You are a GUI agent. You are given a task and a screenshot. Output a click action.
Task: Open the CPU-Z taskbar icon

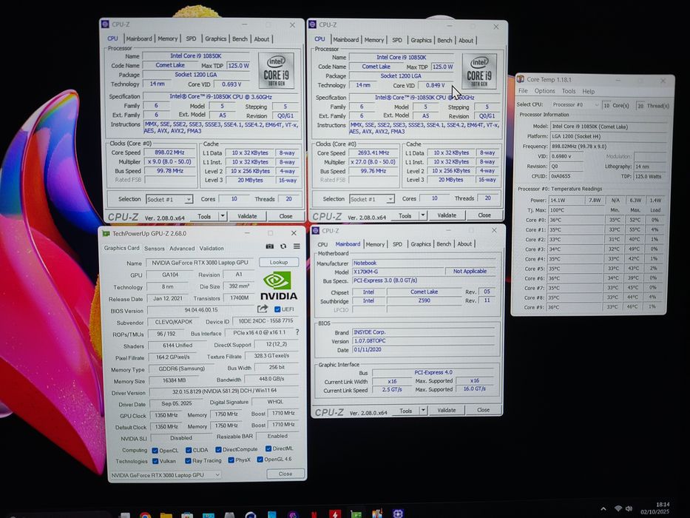(398, 514)
